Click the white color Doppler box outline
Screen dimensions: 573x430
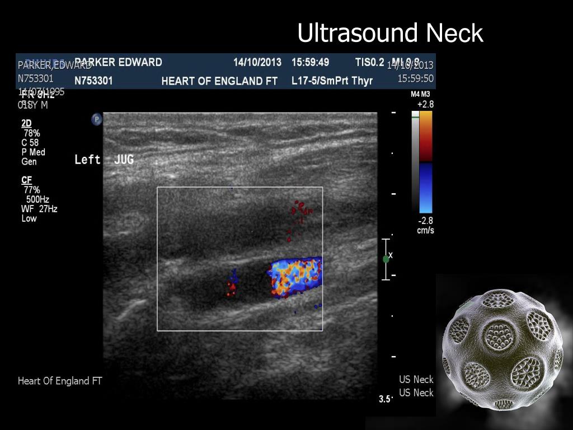(x=239, y=259)
